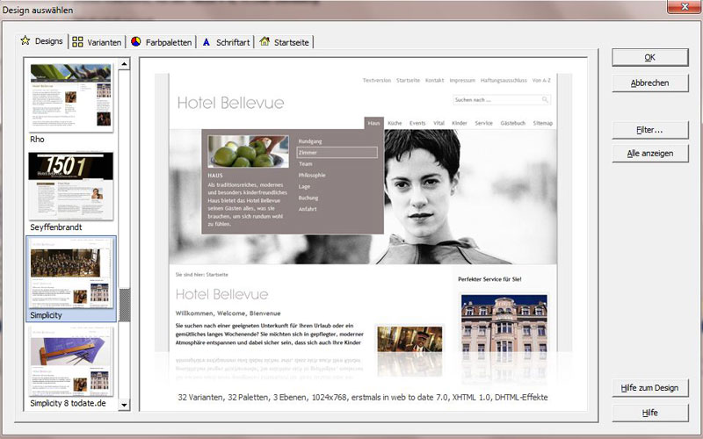Choose the Simplicity design thumbnail

point(70,270)
